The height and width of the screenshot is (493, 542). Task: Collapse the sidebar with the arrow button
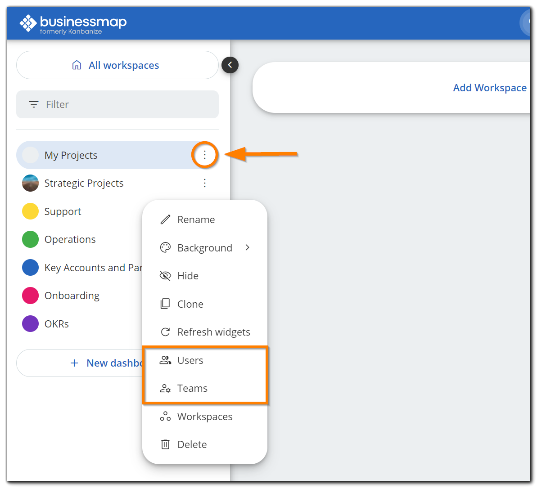230,65
